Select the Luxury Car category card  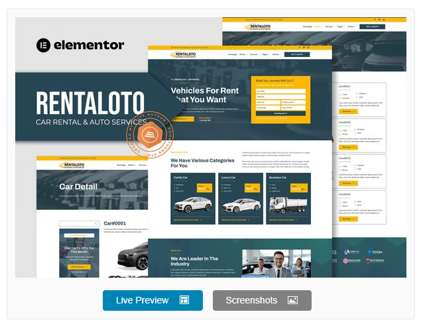pos(241,198)
